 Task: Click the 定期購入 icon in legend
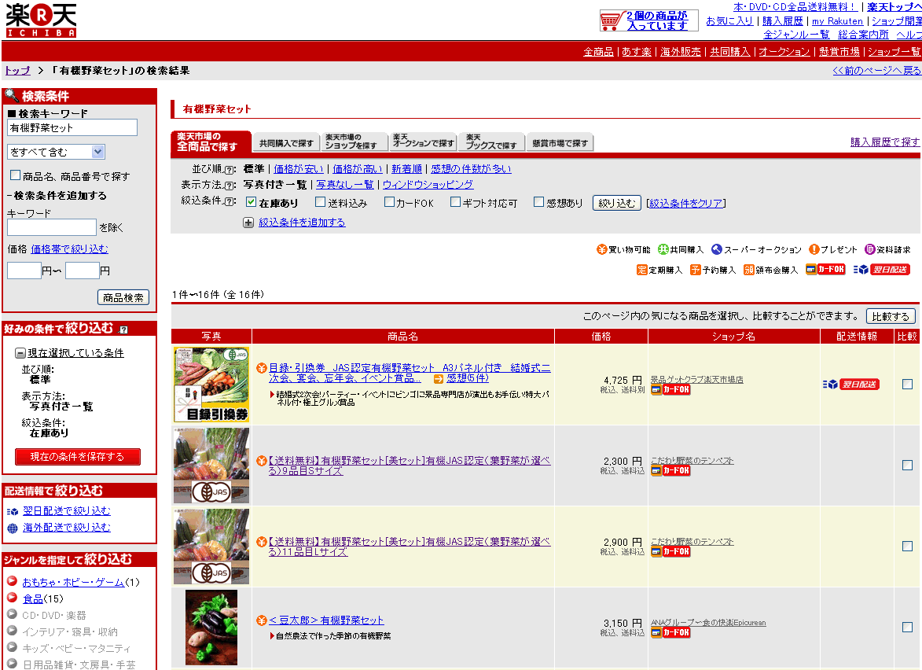point(641,270)
